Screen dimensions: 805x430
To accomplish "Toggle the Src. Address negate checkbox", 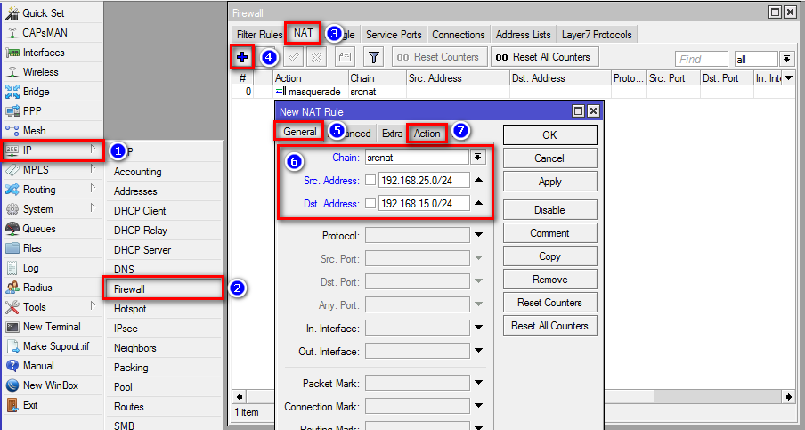I will pyautogui.click(x=370, y=180).
